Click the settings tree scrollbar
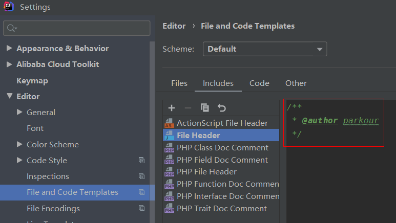 [152, 131]
